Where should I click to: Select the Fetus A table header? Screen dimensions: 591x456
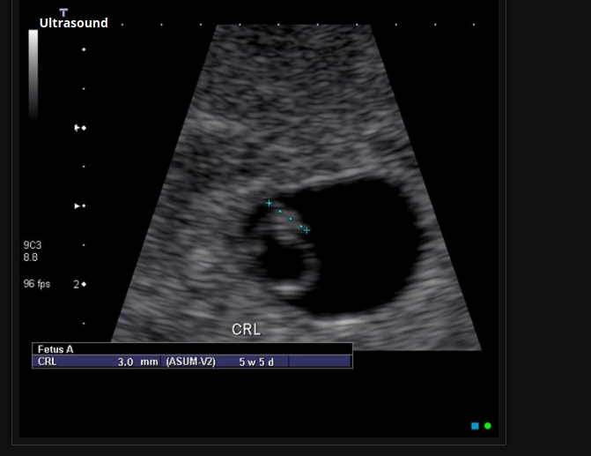click(55, 349)
